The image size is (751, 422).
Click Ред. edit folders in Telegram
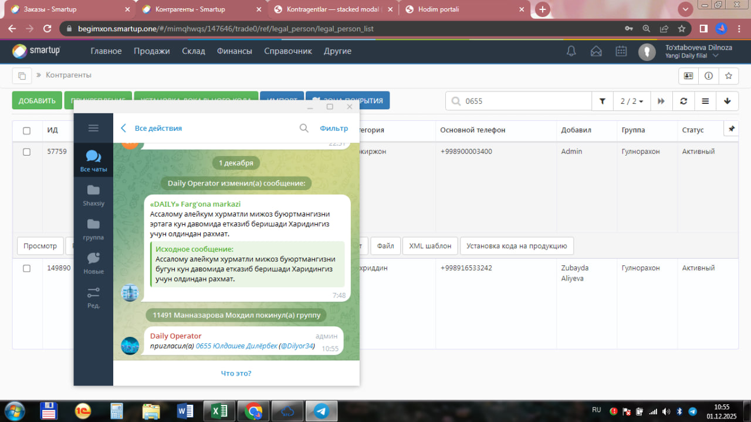pyautogui.click(x=93, y=297)
